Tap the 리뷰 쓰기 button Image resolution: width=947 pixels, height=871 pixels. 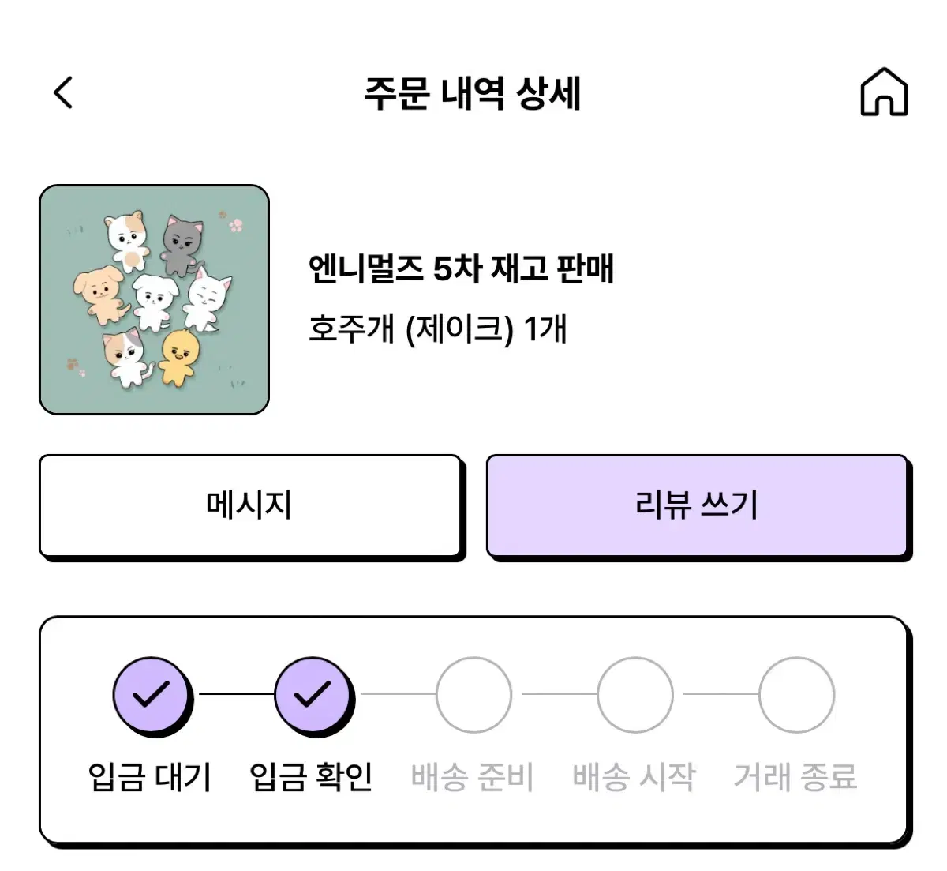pos(697,506)
